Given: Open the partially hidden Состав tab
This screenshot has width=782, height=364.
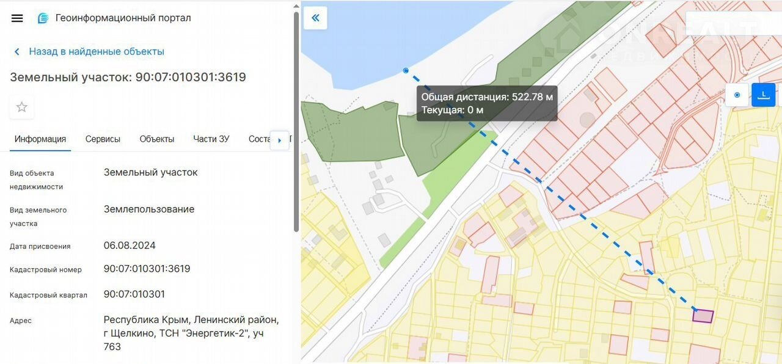Looking at the screenshot, I should [x=259, y=139].
